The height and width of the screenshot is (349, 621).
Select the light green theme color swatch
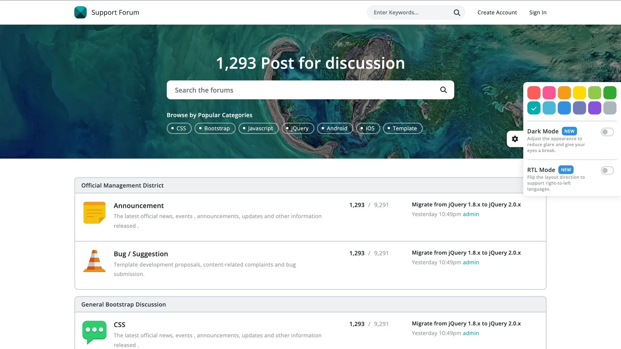point(594,93)
